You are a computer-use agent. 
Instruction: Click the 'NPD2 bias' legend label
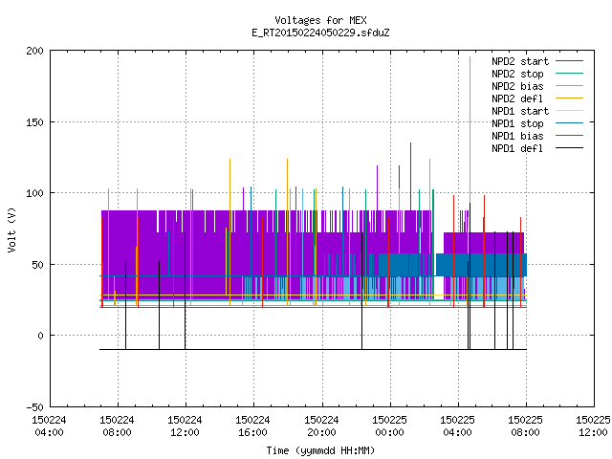pyautogui.click(x=517, y=86)
